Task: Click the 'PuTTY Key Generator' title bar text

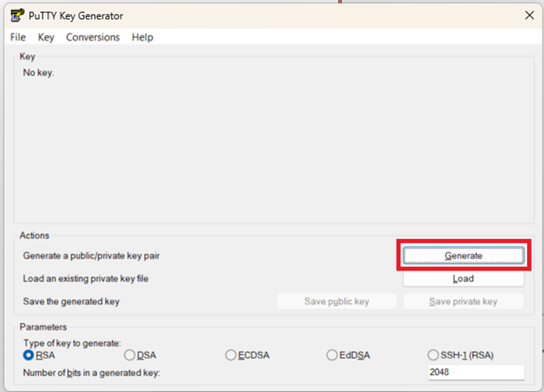Action: 75,16
